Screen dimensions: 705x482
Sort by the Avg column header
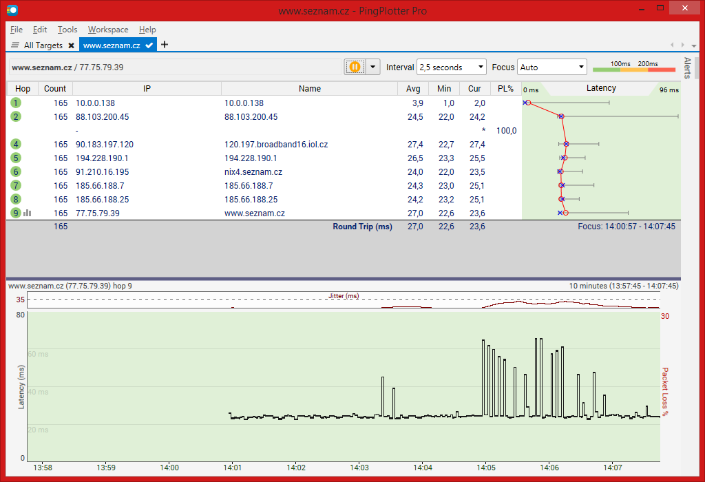pos(413,89)
